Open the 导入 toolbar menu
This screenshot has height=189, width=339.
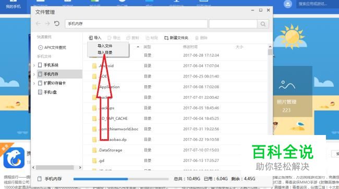(95, 38)
